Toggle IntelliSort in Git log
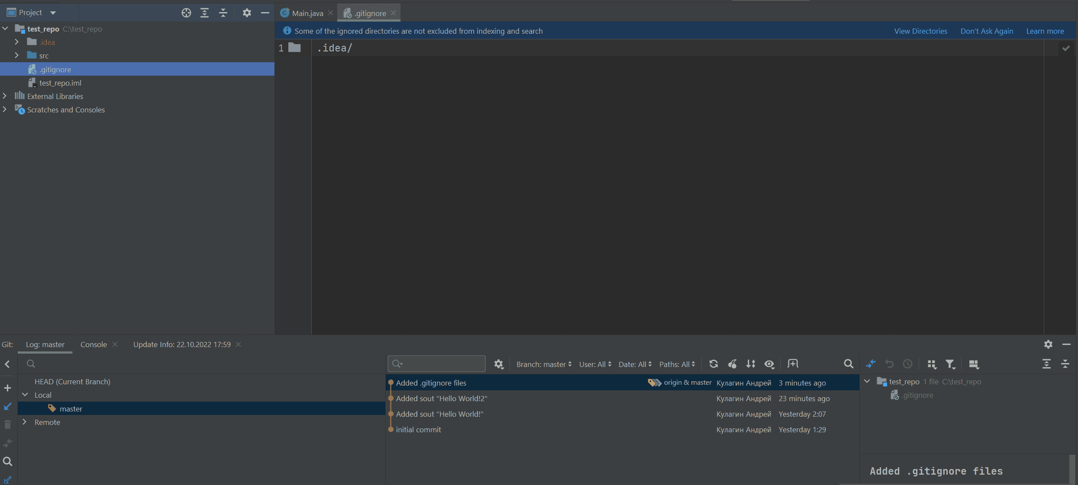This screenshot has width=1078, height=485. click(751, 364)
